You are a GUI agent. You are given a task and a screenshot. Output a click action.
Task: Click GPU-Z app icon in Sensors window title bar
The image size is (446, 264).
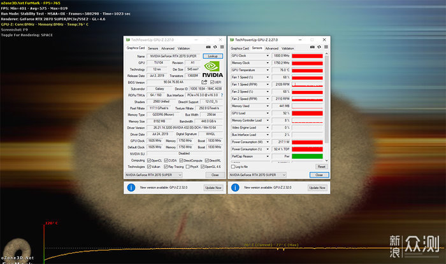tap(232, 39)
